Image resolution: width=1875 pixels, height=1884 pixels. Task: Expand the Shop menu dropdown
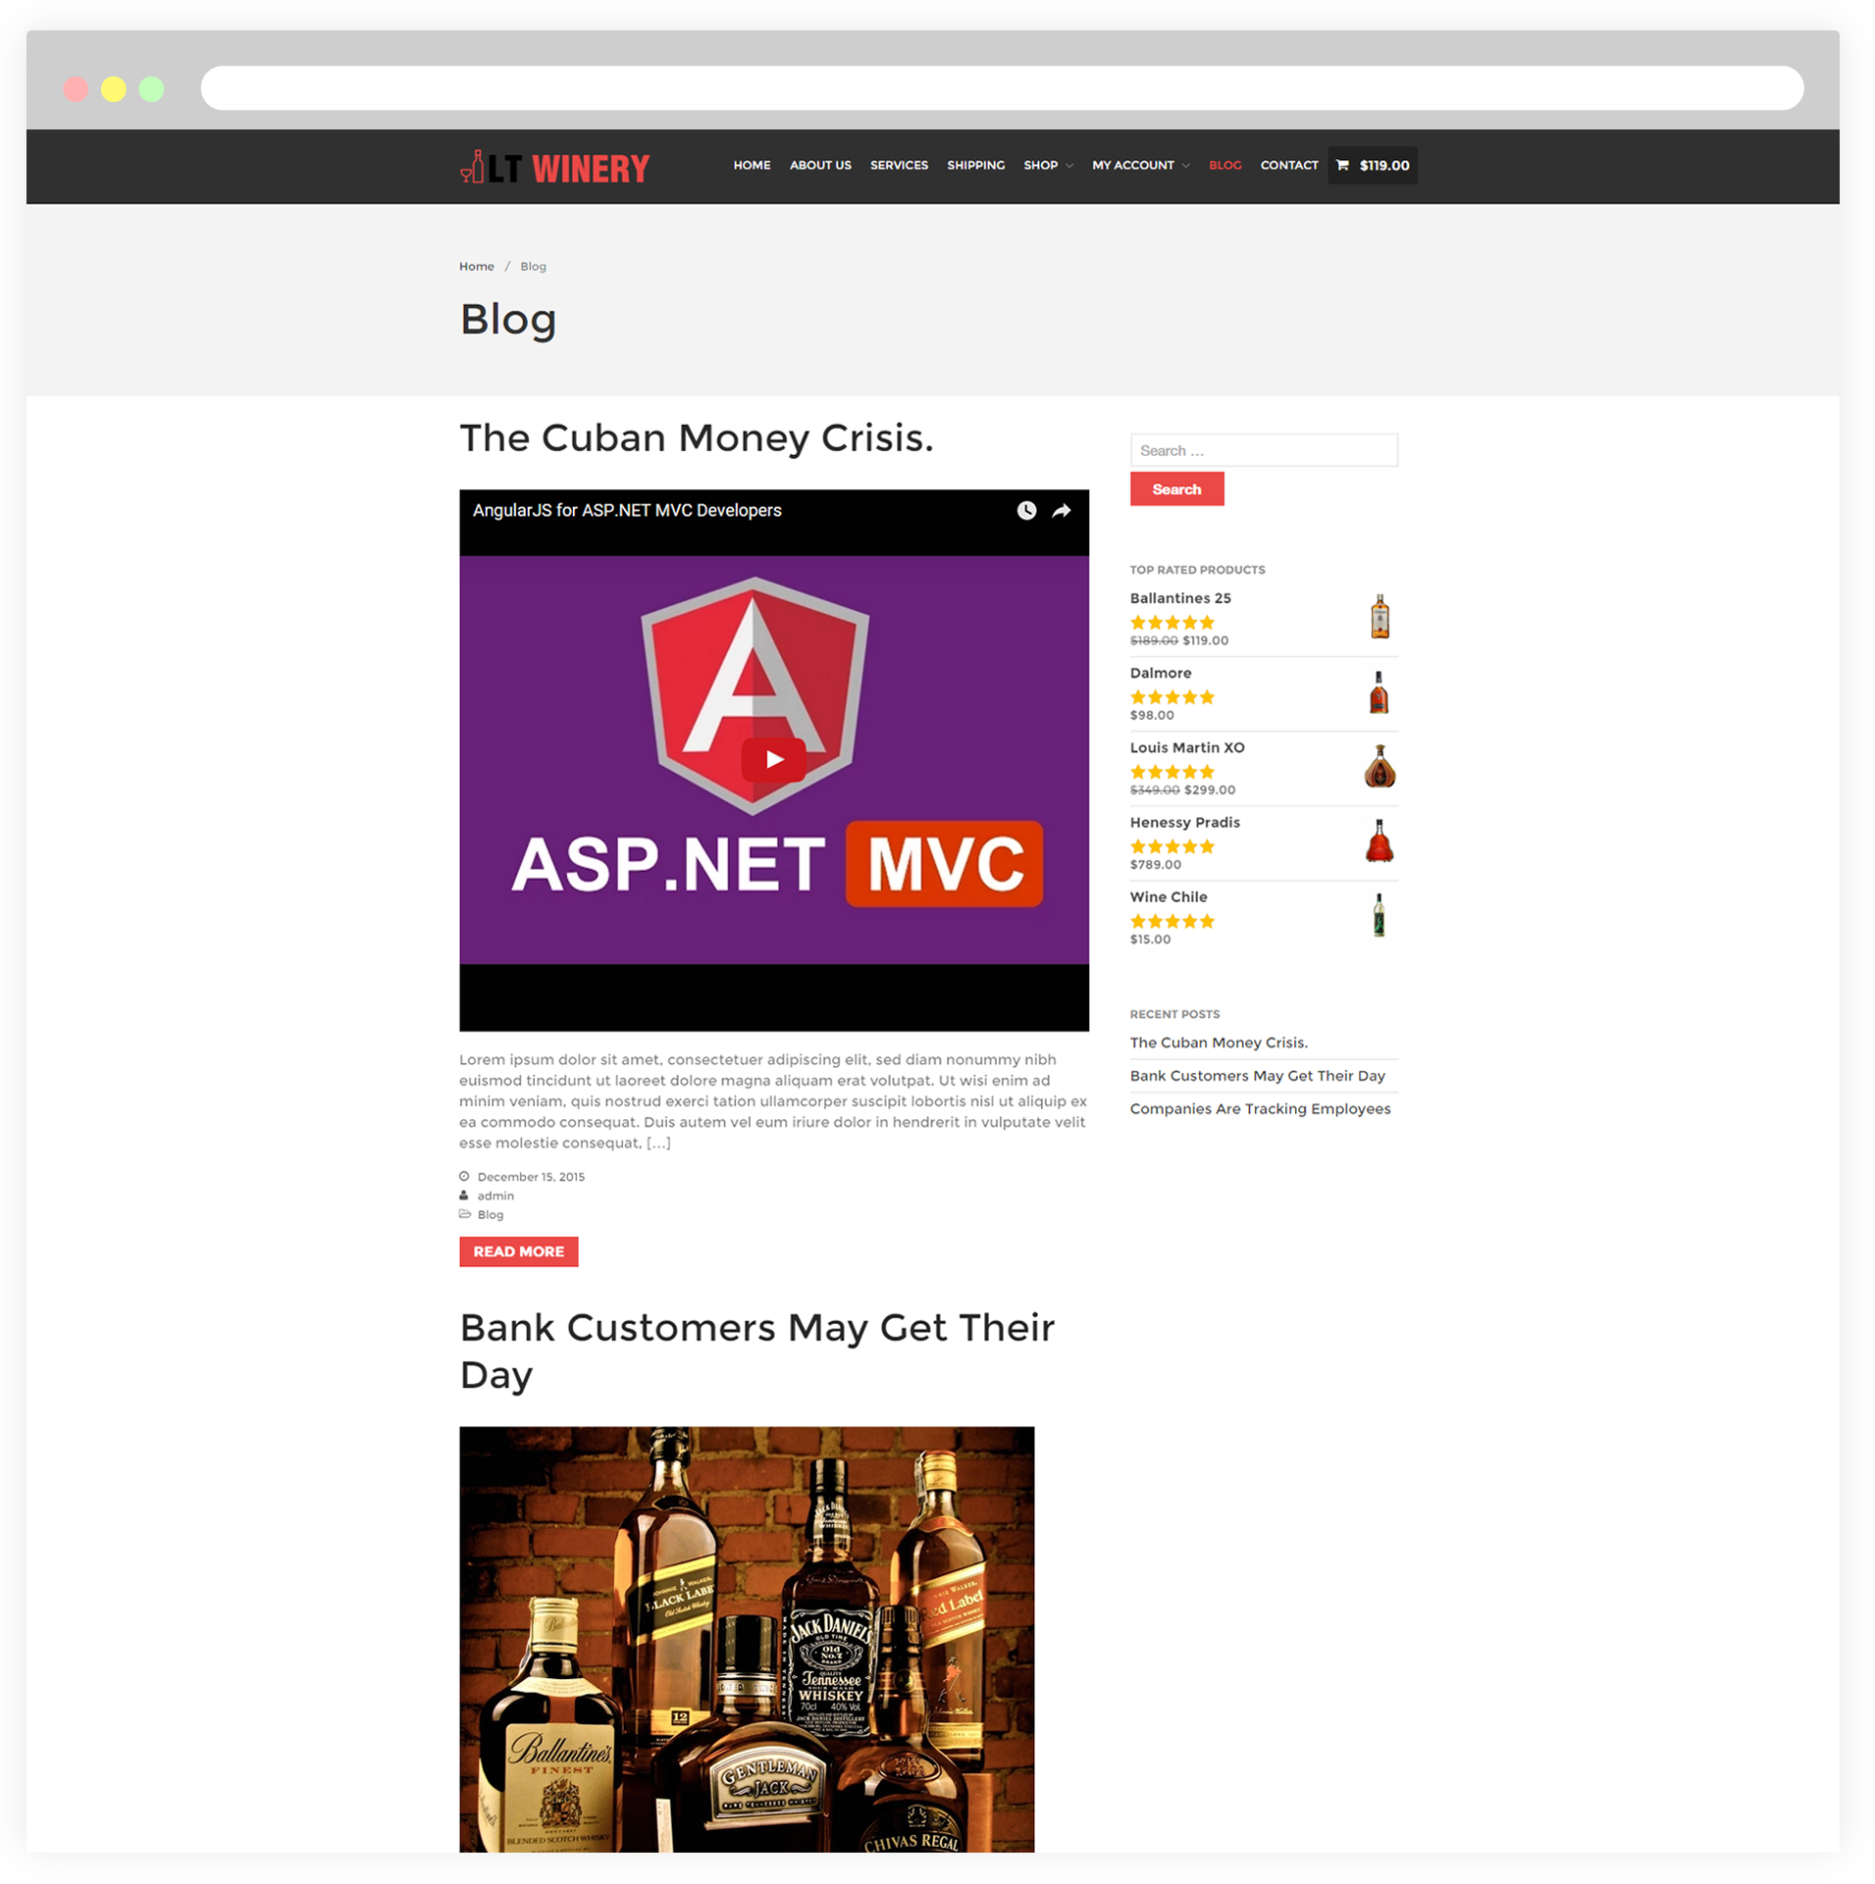pyautogui.click(x=1048, y=165)
